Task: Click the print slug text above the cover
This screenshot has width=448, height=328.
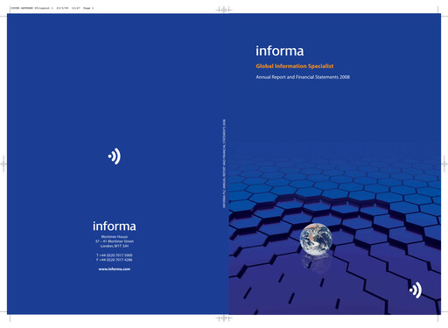Action: point(52,8)
